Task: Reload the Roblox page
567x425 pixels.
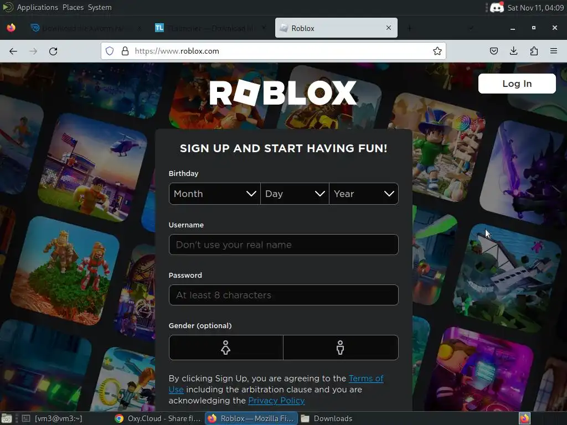Action: coord(53,51)
